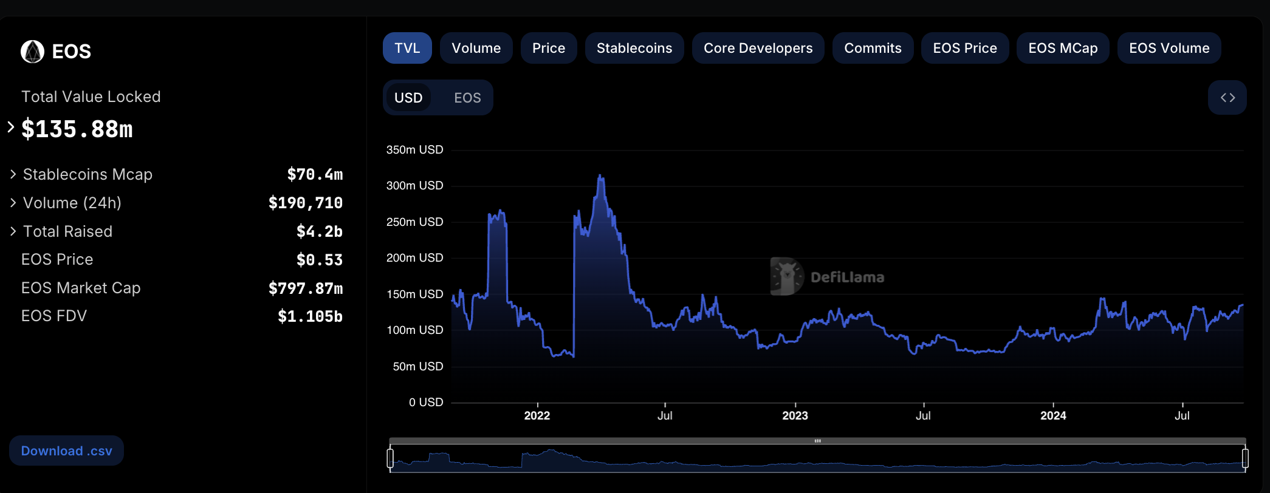Click the right handle of range slider

pos(1245,458)
